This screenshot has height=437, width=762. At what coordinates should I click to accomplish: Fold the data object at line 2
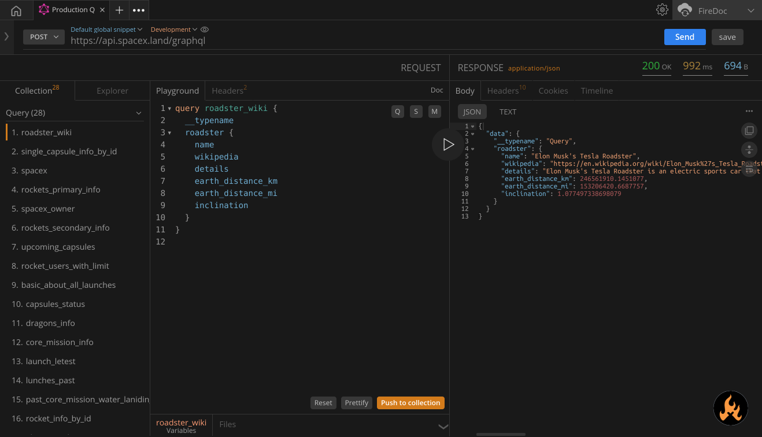click(472, 134)
